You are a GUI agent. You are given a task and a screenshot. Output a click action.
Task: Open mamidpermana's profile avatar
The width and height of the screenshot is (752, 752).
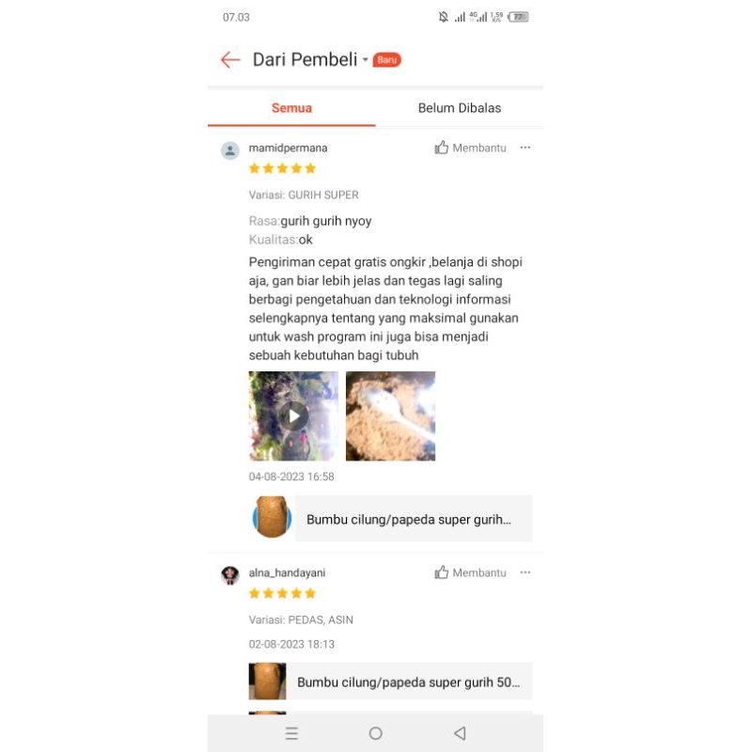pos(230,150)
